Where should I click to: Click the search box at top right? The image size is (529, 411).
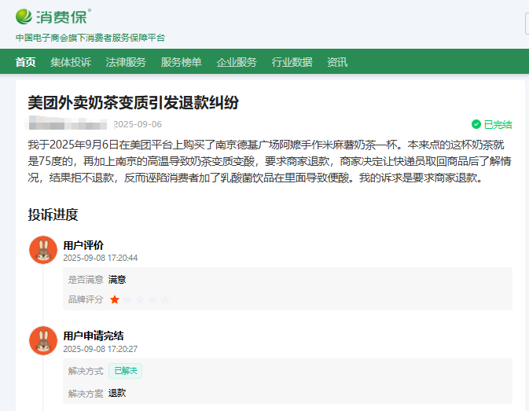click(x=527, y=24)
